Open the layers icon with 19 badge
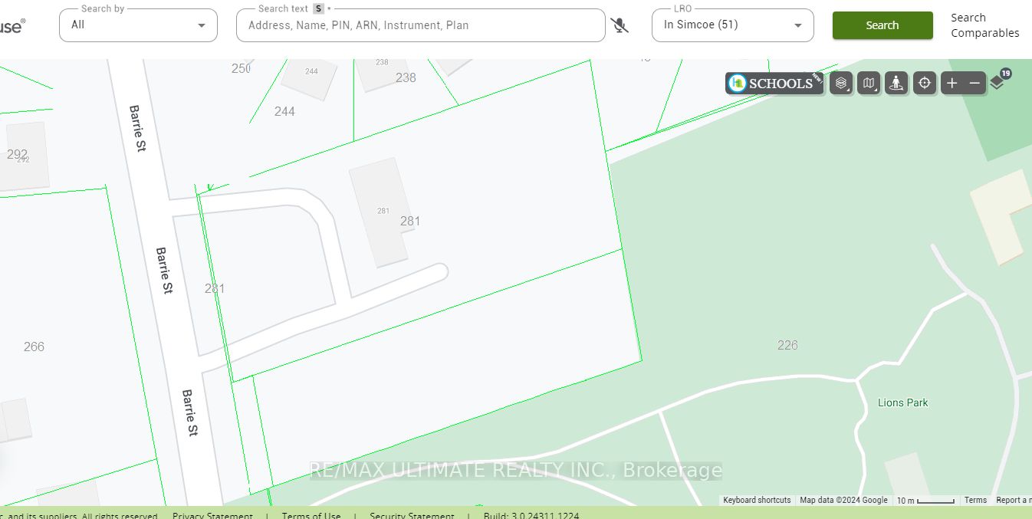This screenshot has height=519, width=1032. pyautogui.click(x=999, y=81)
